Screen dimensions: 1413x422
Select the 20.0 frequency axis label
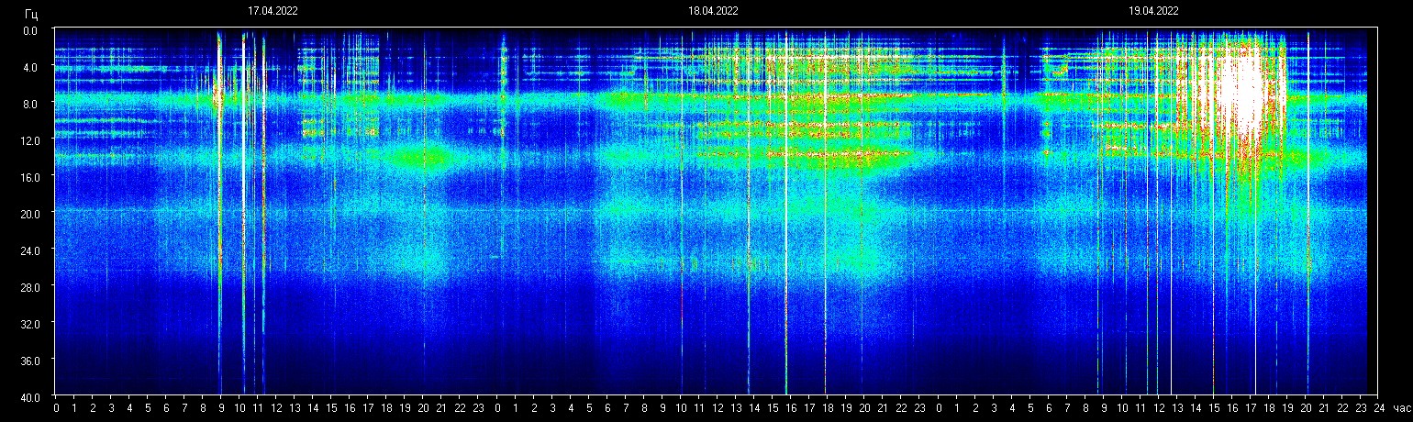tap(31, 214)
